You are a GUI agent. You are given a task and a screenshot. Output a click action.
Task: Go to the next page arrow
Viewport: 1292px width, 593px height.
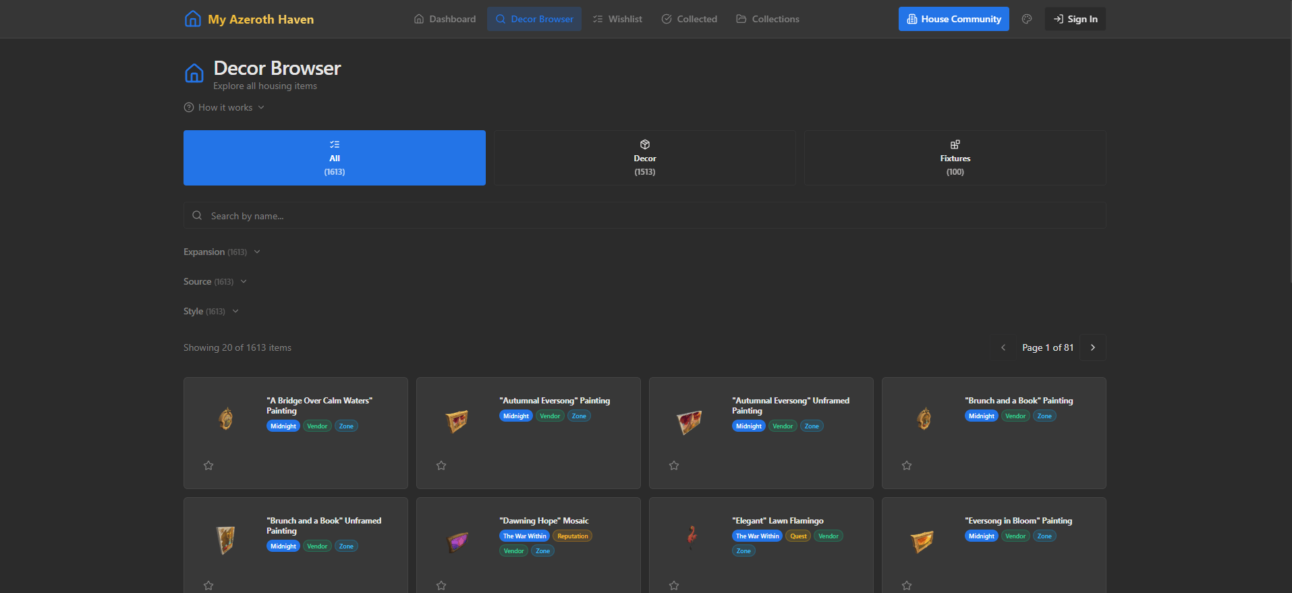pyautogui.click(x=1093, y=347)
